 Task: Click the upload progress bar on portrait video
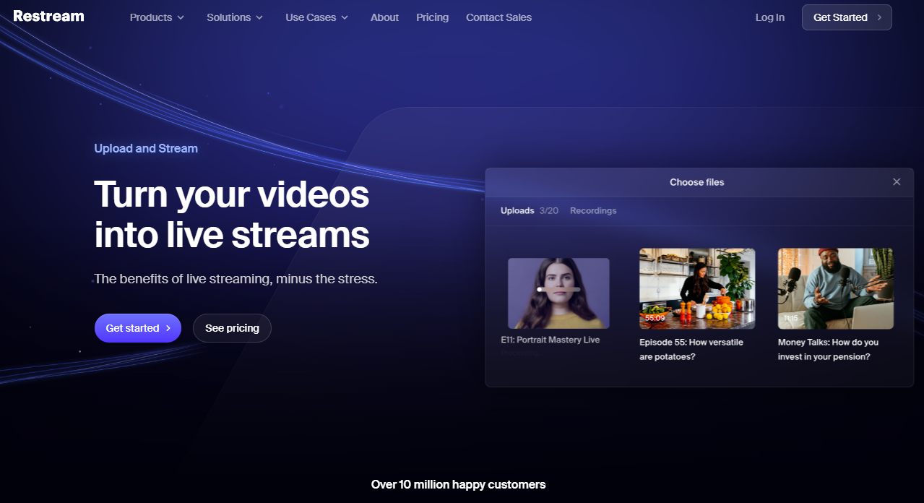[558, 289]
